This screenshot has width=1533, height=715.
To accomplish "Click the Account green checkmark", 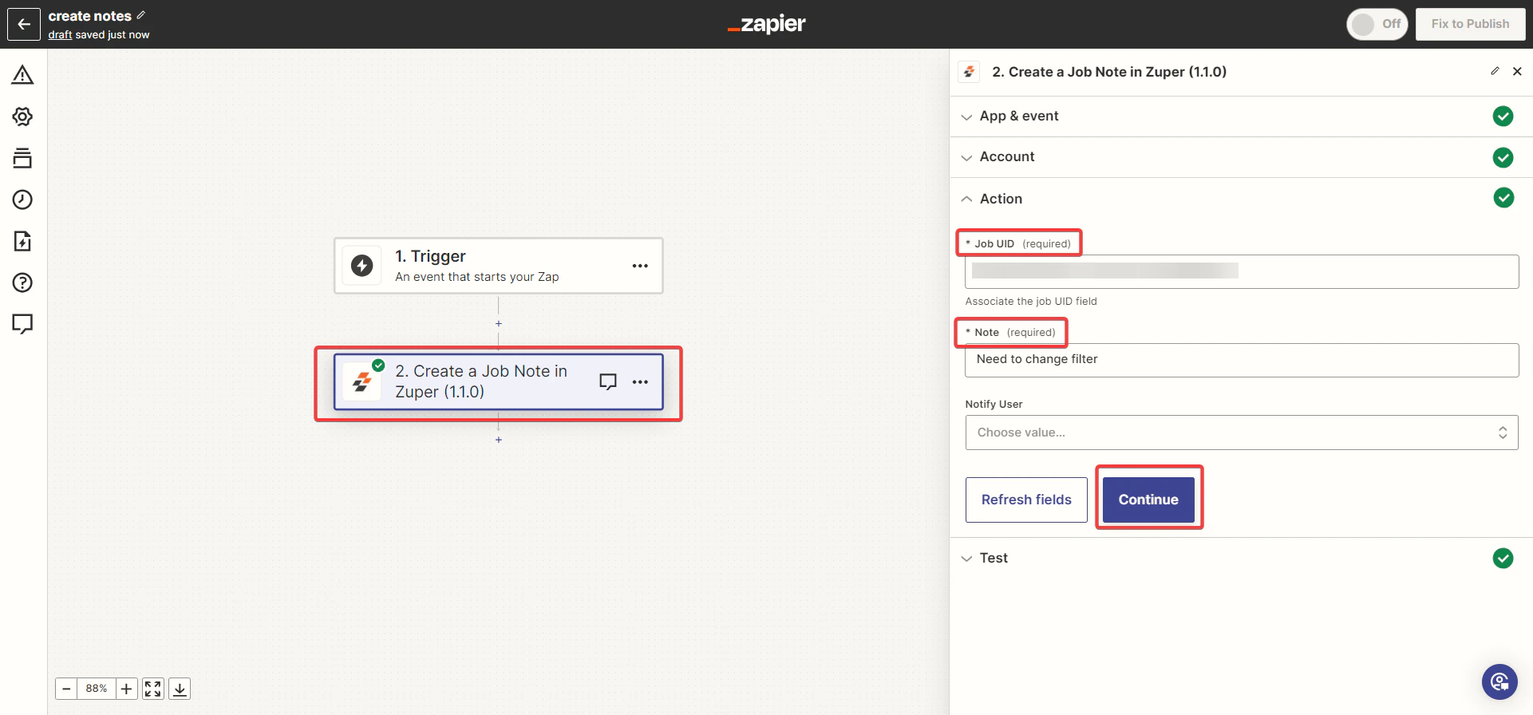I will [1503, 157].
